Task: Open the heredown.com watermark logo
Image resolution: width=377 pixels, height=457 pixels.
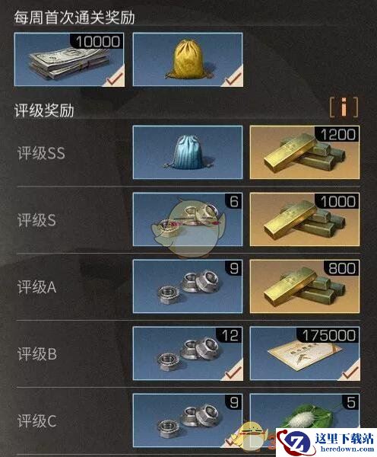Action: tap(326, 443)
